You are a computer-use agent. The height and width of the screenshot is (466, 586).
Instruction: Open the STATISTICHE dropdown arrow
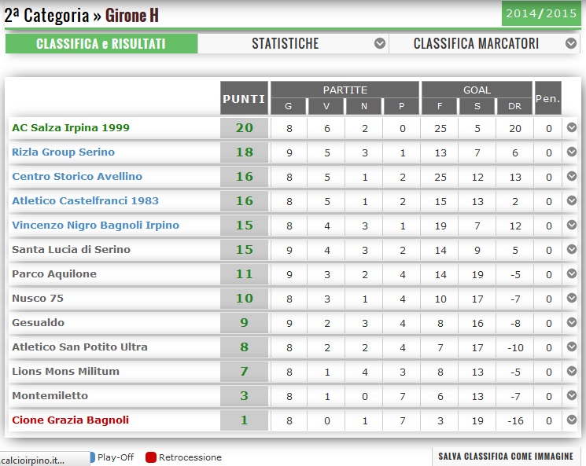click(x=380, y=44)
